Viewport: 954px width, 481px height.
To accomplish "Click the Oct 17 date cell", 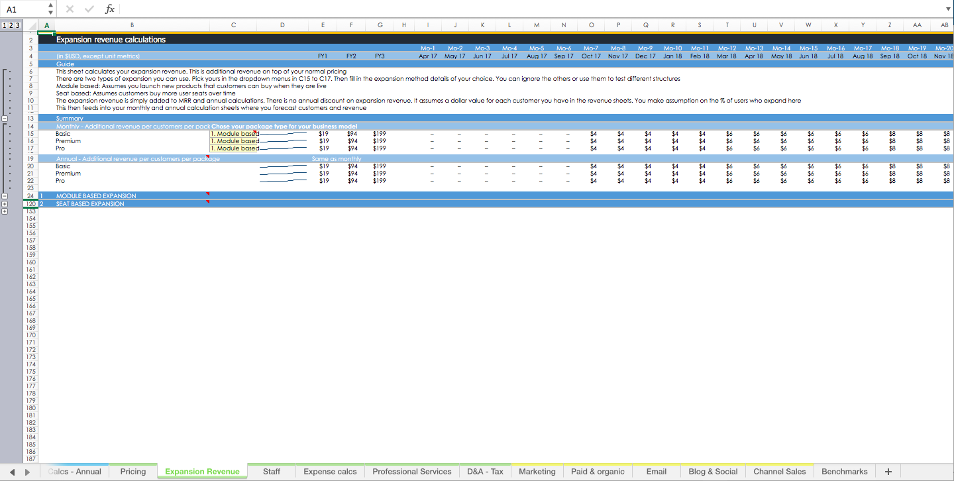I will [x=591, y=56].
